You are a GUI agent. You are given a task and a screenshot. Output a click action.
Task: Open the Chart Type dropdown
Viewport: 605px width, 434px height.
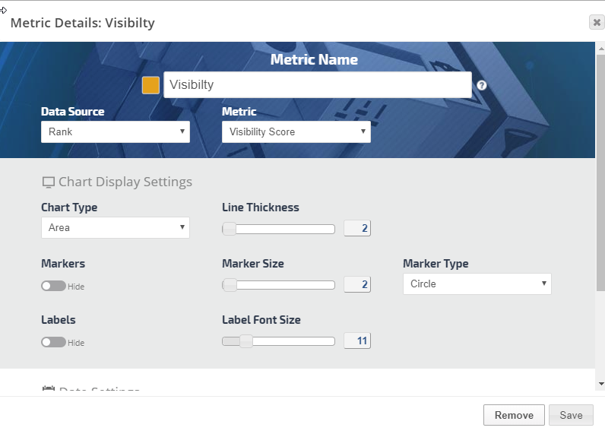pos(115,227)
